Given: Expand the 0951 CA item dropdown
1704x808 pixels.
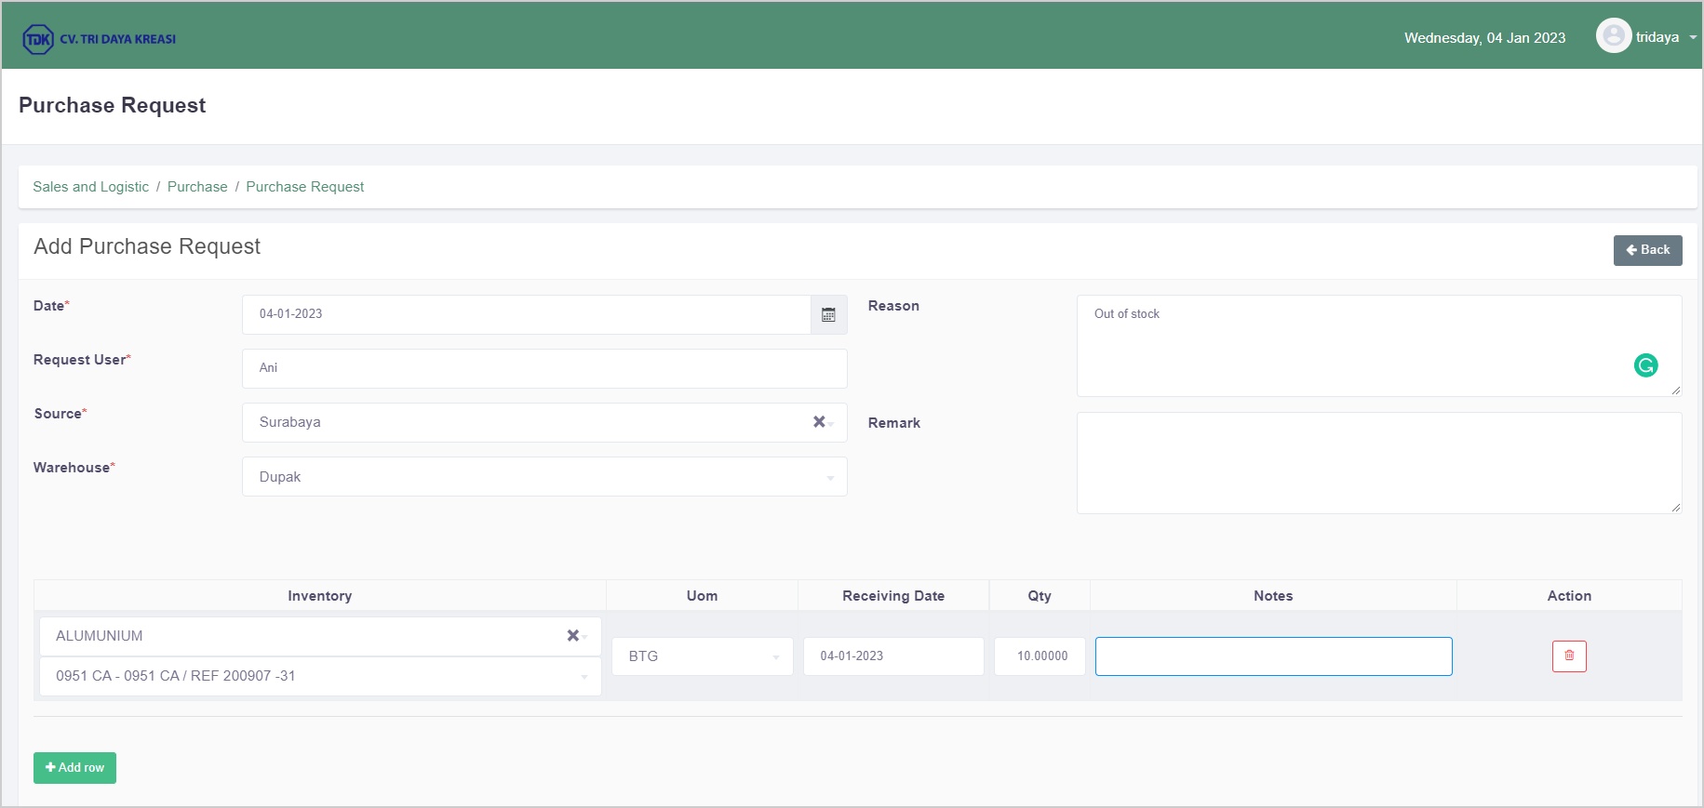Looking at the screenshot, I should [584, 677].
